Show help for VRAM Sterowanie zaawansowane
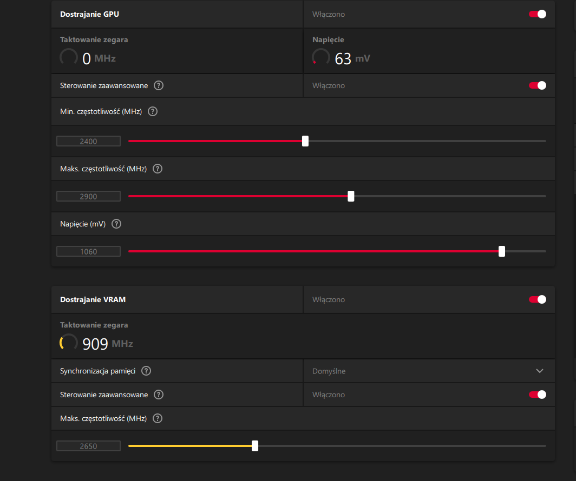 pos(158,395)
